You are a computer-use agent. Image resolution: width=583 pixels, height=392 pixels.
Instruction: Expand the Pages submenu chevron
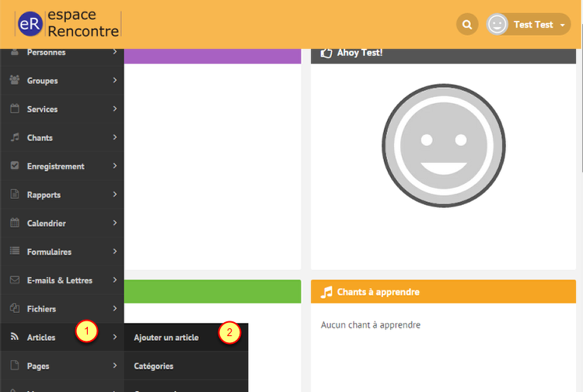pyautogui.click(x=114, y=366)
